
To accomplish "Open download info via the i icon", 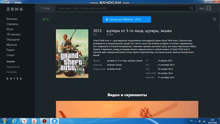I will click(x=147, y=19).
